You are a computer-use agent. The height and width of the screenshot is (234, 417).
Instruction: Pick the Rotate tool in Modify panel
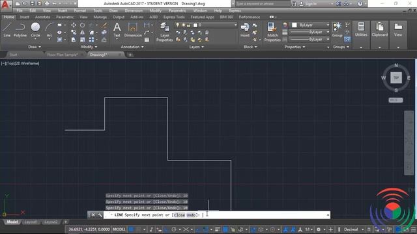click(83, 25)
